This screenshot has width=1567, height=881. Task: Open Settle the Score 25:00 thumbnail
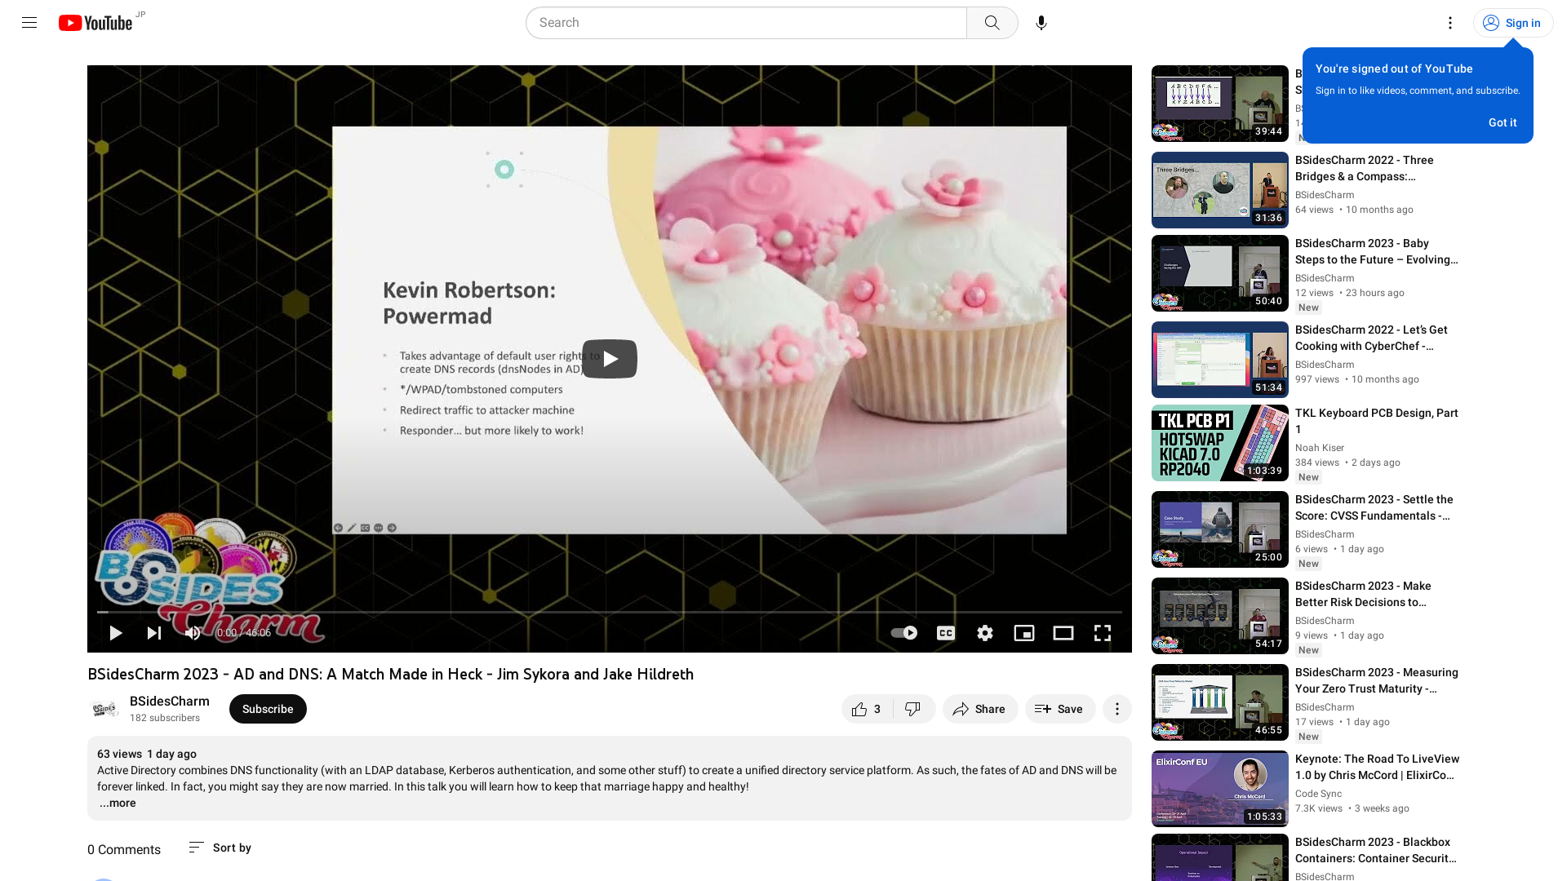point(1219,529)
